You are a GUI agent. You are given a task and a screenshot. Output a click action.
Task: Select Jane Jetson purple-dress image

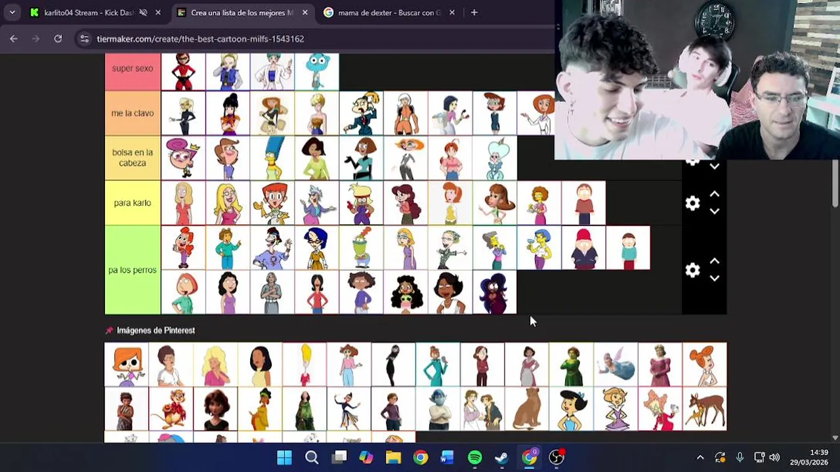[616, 409]
